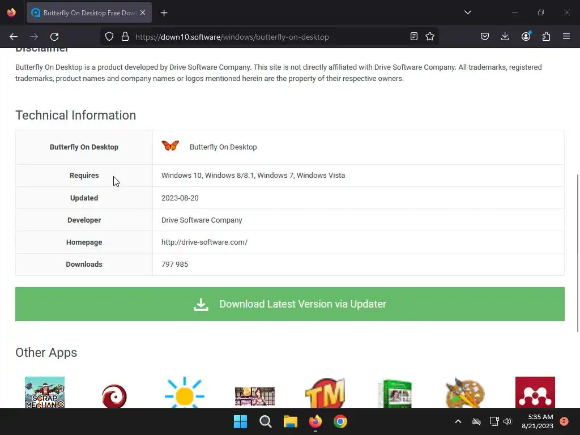Open Firefox account icon
580x435 pixels.
[x=526, y=36]
